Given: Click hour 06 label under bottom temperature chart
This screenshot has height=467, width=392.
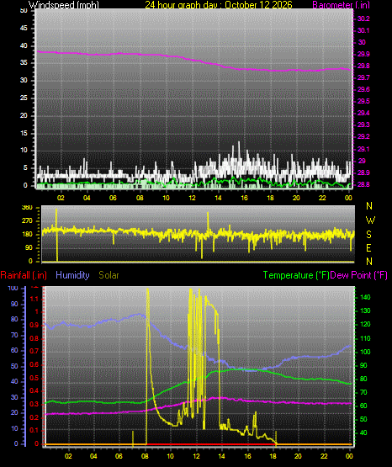Looking at the screenshot, I should pyautogui.click(x=119, y=456).
